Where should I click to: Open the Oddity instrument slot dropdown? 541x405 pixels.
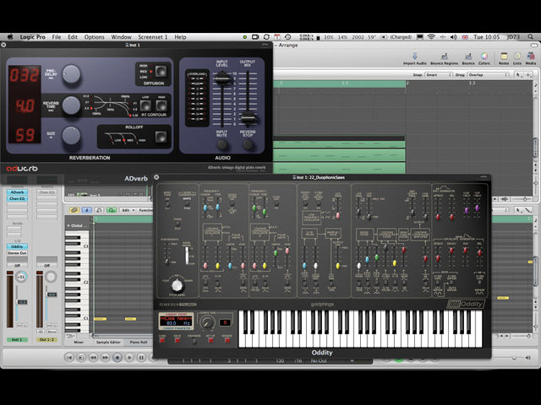click(x=17, y=246)
